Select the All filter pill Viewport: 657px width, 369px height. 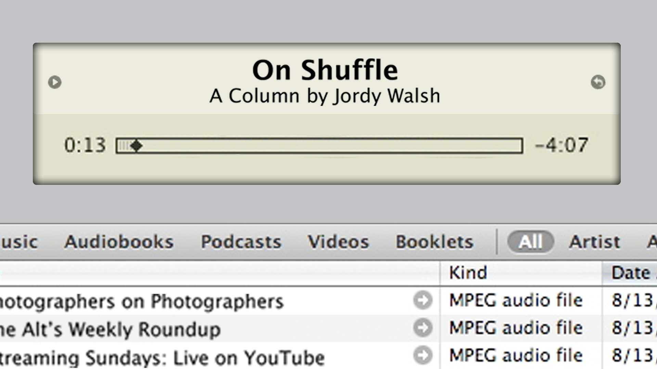click(x=530, y=242)
